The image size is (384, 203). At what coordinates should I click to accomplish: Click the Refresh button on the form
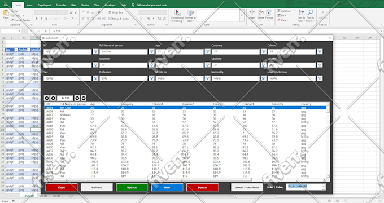(97, 188)
